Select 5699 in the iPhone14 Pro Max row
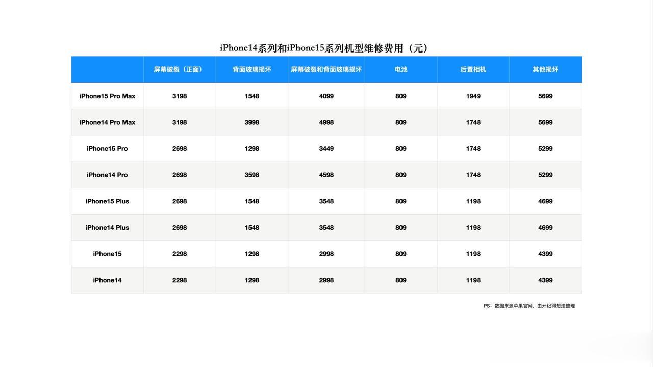 point(545,122)
